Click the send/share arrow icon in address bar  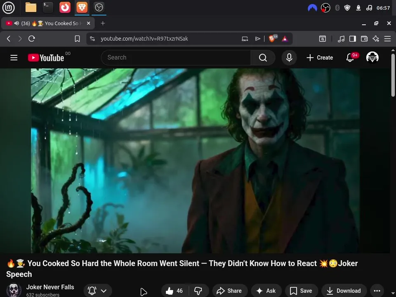(x=257, y=39)
